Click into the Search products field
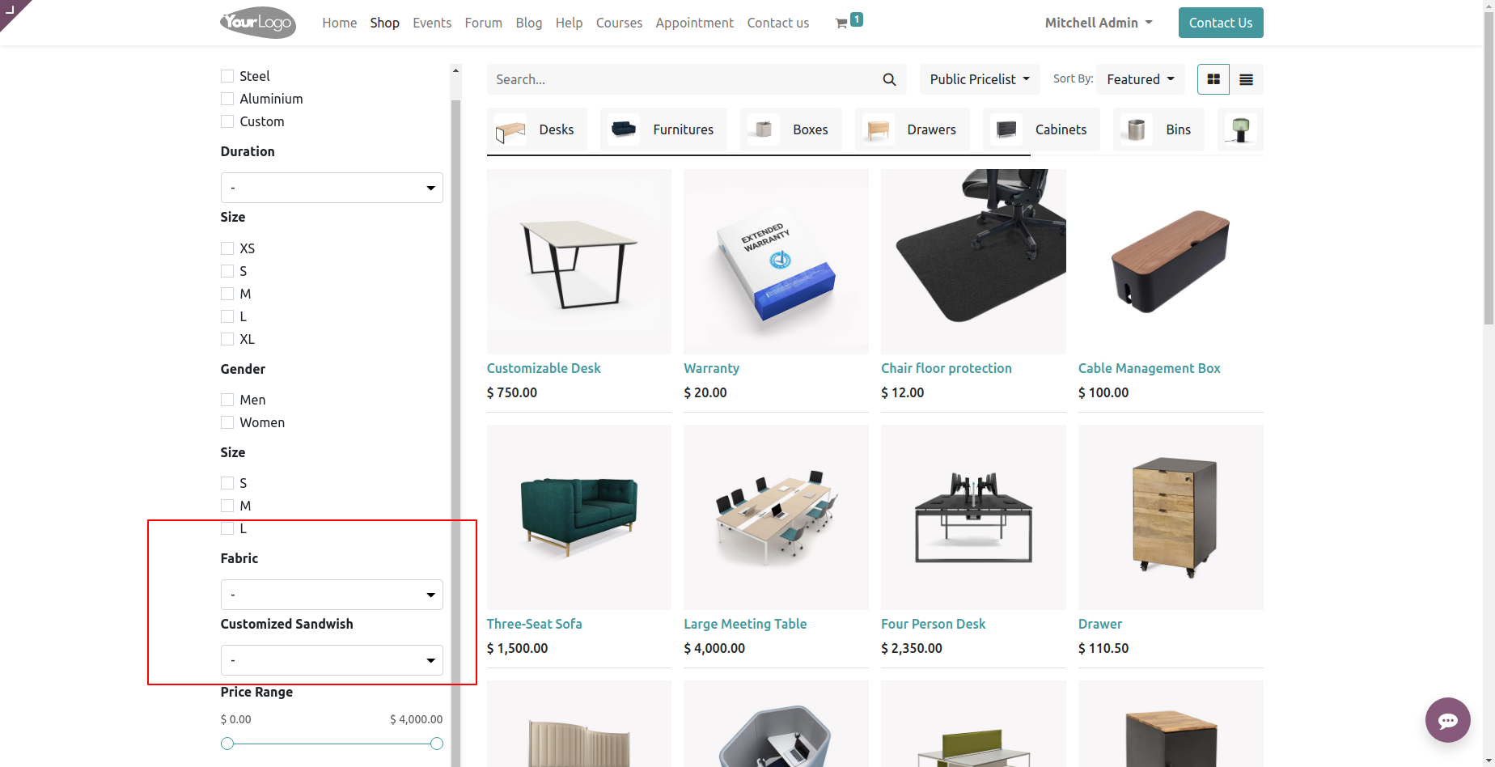1495x767 pixels. pos(680,79)
